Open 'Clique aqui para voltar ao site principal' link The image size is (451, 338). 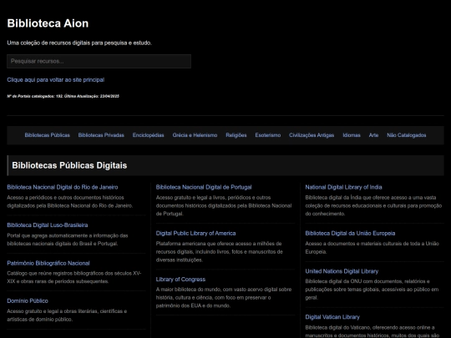(x=55, y=80)
